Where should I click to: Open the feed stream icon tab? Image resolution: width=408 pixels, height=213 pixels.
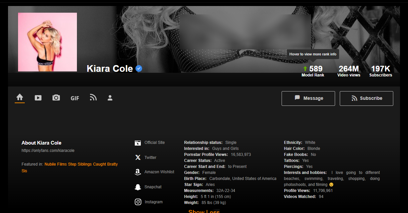click(93, 97)
